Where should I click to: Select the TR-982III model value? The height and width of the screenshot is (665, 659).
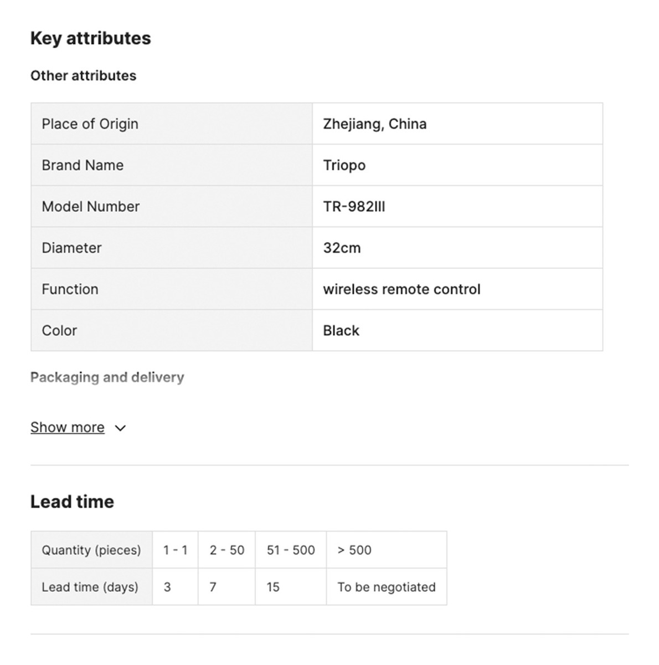tap(354, 206)
